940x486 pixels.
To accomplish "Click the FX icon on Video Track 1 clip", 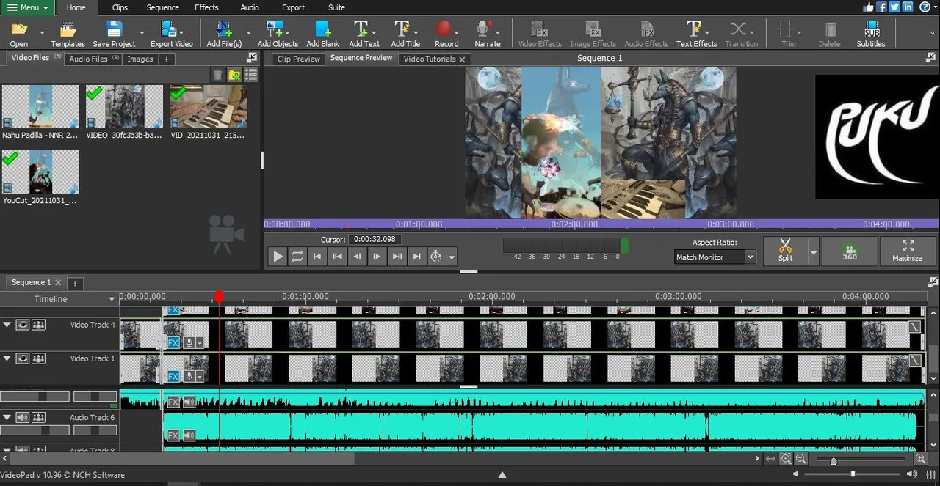I will pos(173,377).
